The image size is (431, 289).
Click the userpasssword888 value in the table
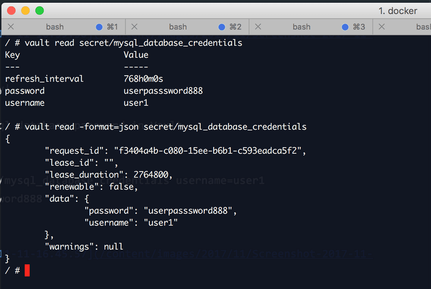pos(163,91)
